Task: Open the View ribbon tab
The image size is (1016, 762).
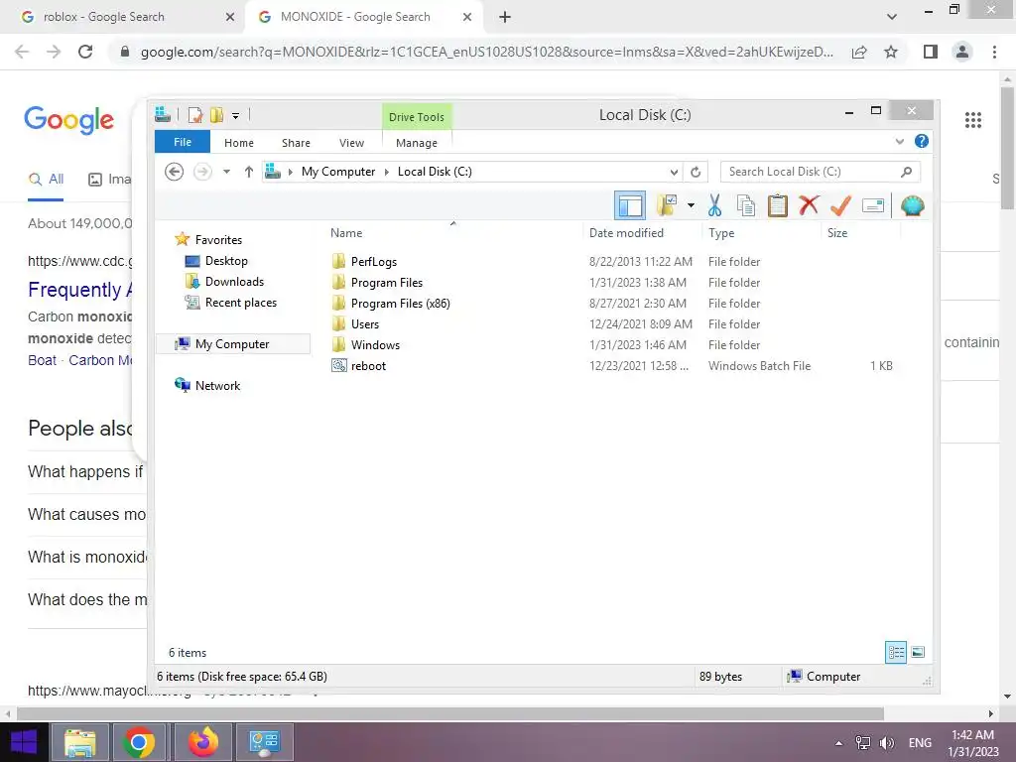Action: pyautogui.click(x=352, y=143)
